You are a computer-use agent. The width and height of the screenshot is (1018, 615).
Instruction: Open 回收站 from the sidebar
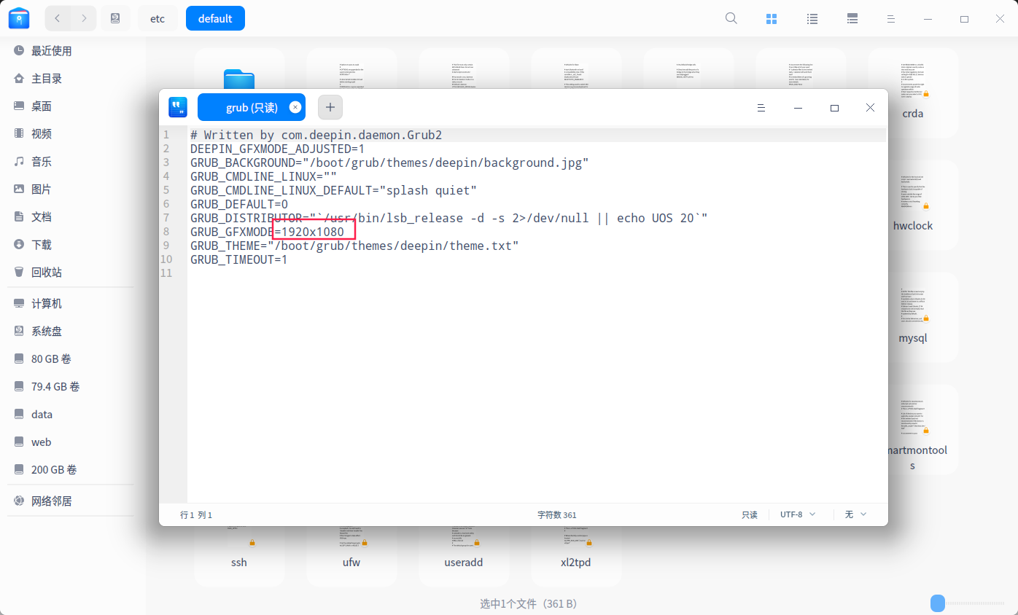[x=47, y=272]
